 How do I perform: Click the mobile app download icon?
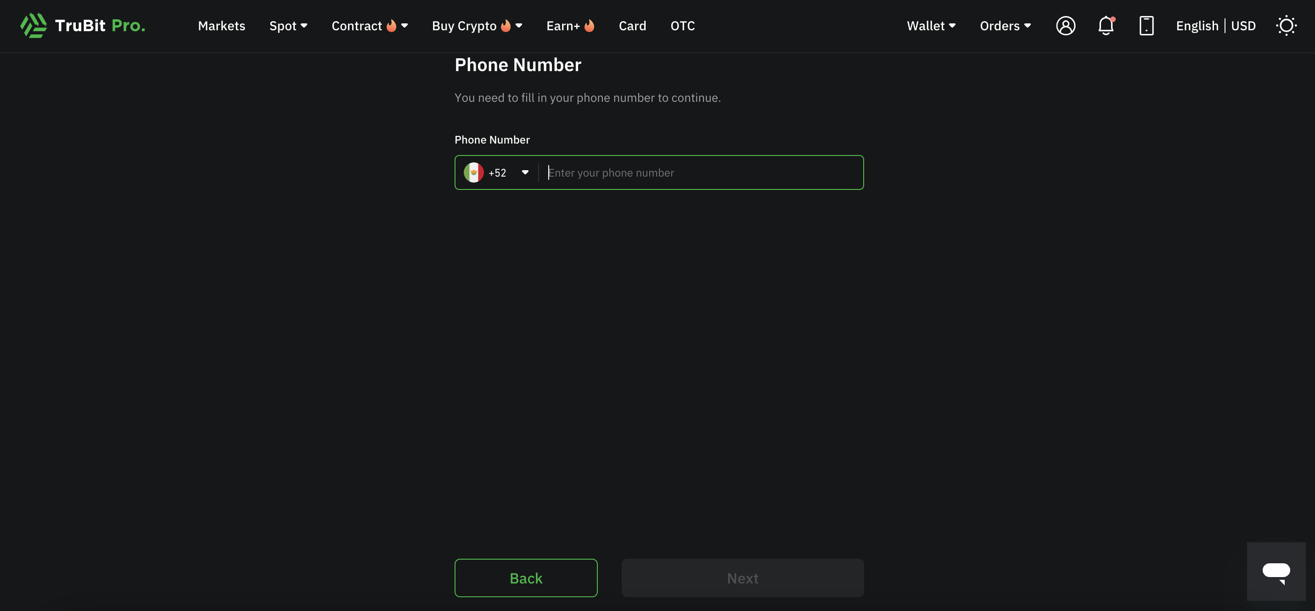pyautogui.click(x=1146, y=26)
